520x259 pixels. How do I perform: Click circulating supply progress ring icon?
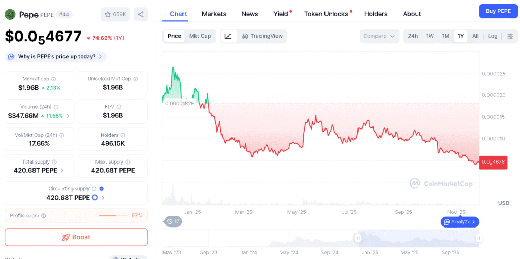tap(95, 198)
